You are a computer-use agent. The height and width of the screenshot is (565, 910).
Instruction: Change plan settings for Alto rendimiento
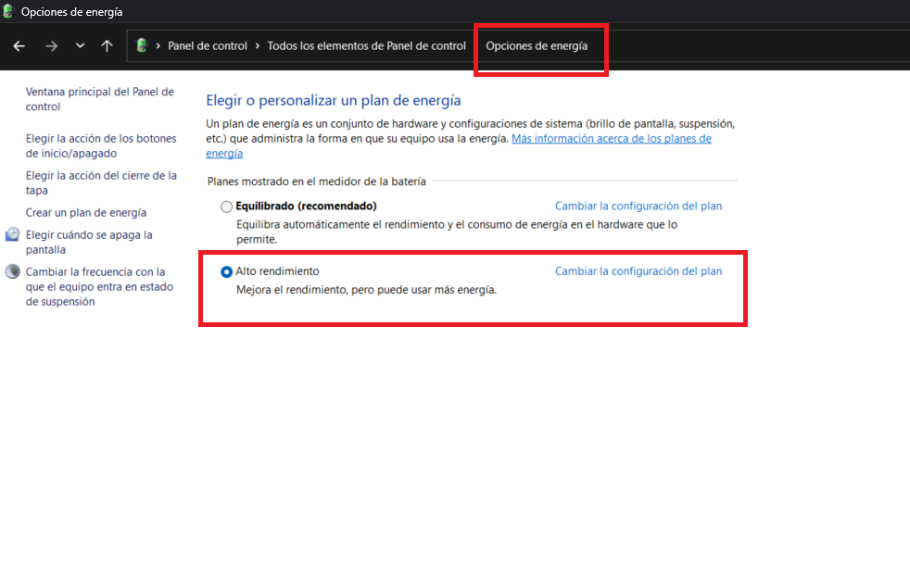638,270
